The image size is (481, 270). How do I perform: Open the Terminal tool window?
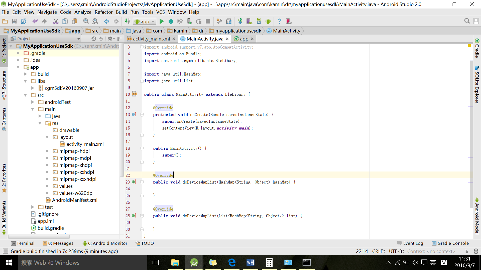(23, 243)
